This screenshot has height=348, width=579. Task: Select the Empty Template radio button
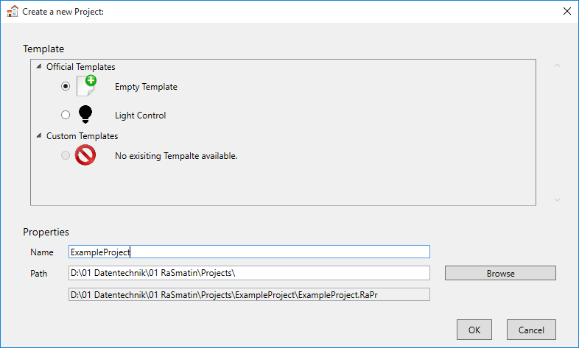(x=66, y=86)
